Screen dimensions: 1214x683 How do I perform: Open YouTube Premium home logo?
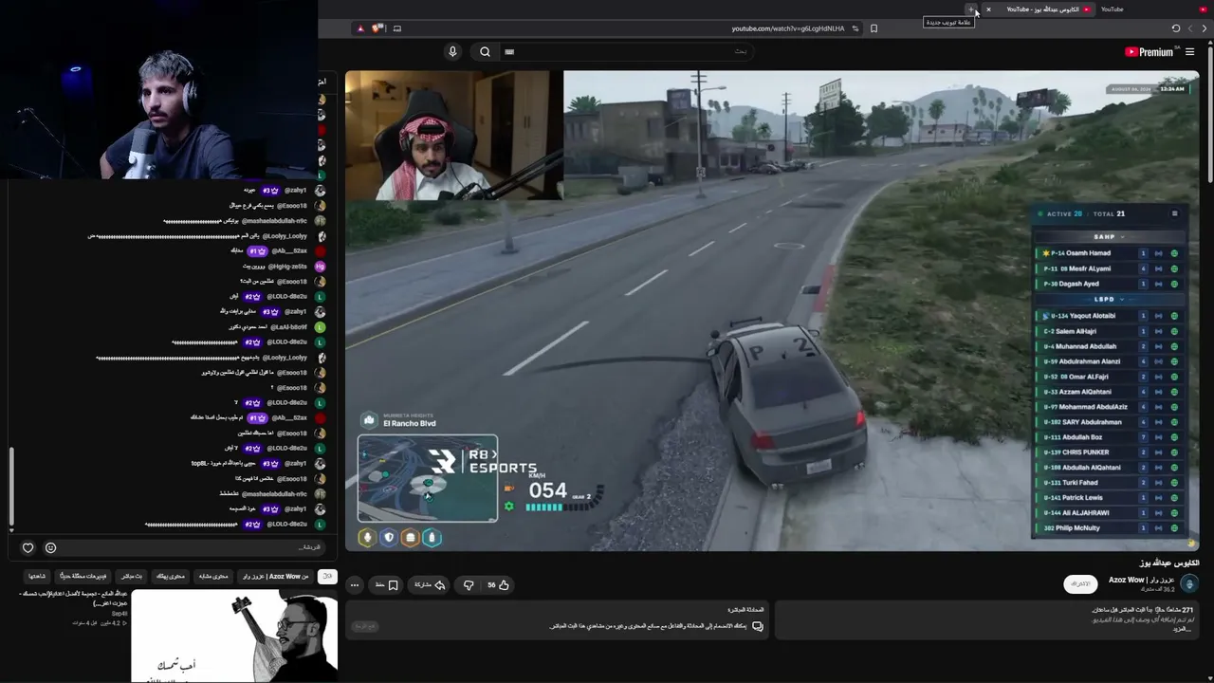[1150, 52]
